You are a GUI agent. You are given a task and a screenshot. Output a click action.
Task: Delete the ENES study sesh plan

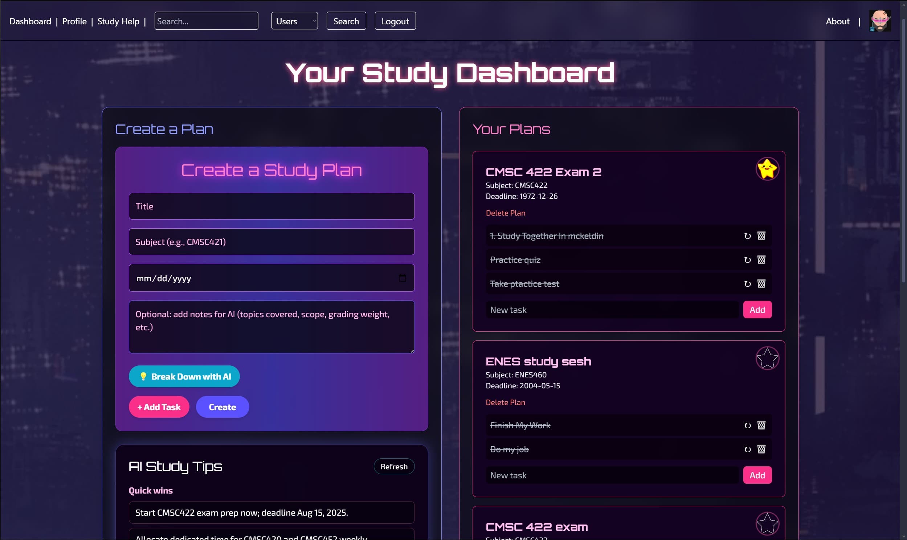[505, 402]
